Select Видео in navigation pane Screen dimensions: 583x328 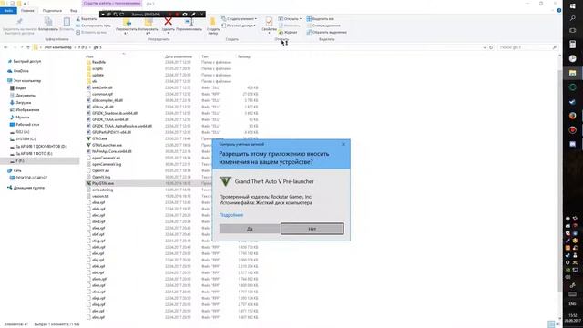pyautogui.click(x=21, y=88)
